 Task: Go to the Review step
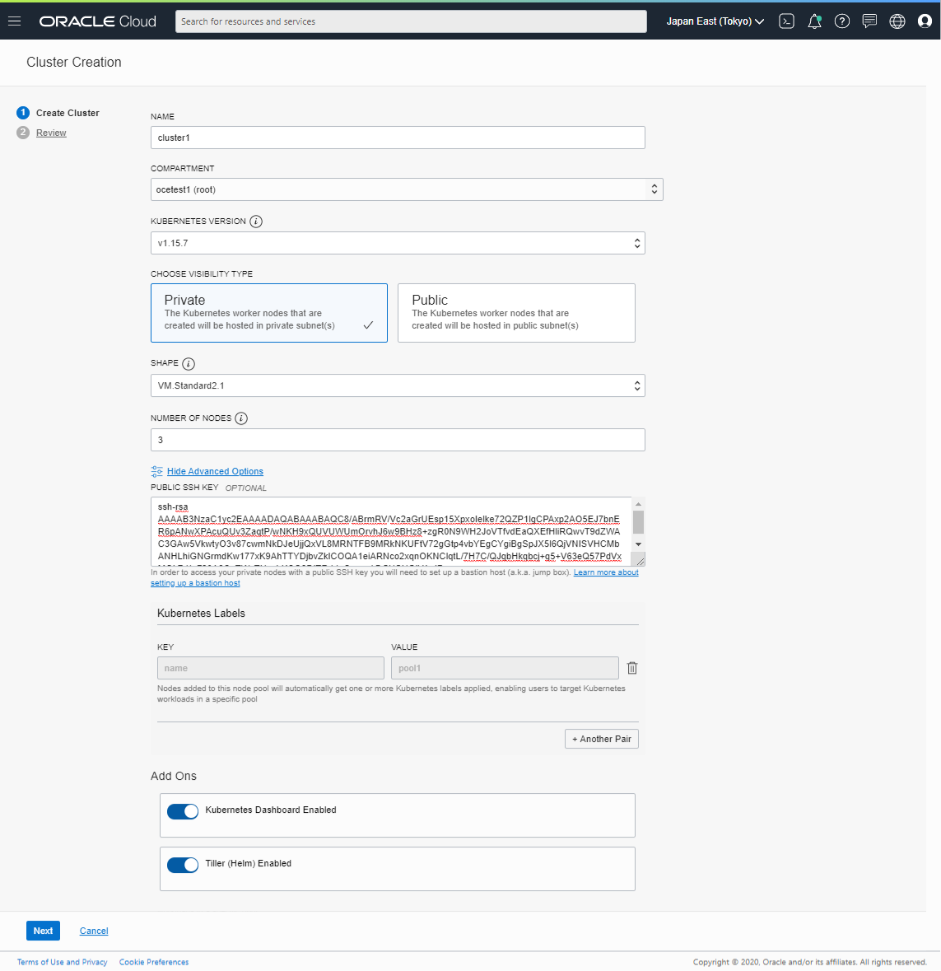(51, 132)
